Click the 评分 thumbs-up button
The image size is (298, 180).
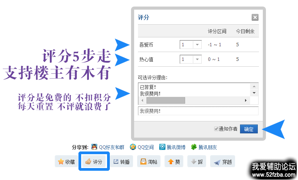tap(94, 161)
